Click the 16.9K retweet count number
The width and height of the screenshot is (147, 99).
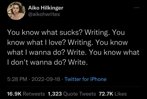coord(14,94)
